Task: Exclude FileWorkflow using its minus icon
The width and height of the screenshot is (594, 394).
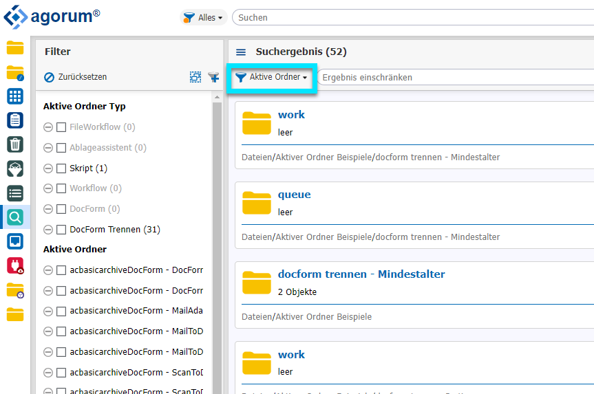Action: (48, 127)
